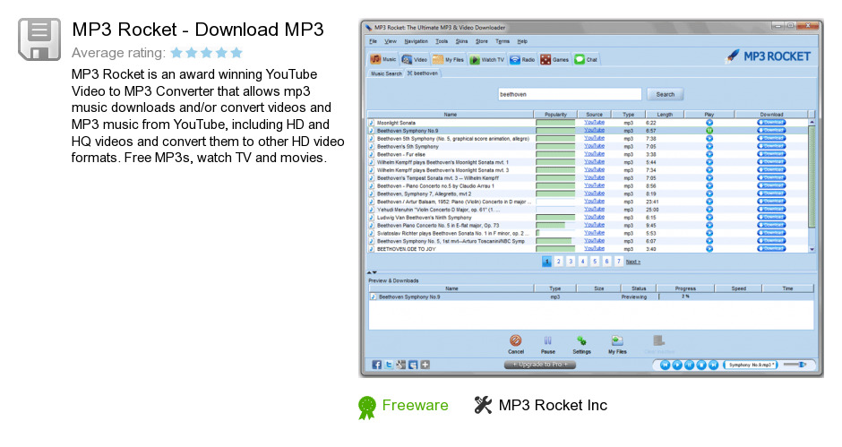Cancel the current download
The width and height of the screenshot is (842, 447).
[x=516, y=344]
